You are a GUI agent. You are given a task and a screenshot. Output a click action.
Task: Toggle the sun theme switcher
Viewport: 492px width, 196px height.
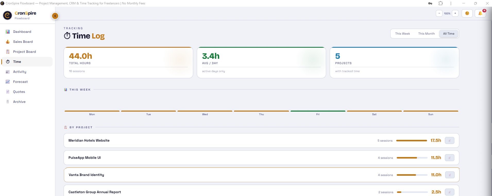[467, 13]
